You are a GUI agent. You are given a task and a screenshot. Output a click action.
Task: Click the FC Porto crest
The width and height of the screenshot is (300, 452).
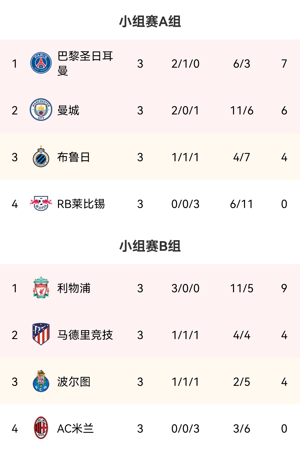point(41,381)
